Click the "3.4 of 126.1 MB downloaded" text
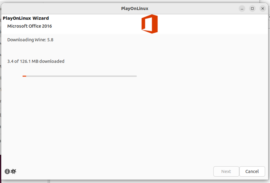This screenshot has height=183, width=270. pos(36,61)
